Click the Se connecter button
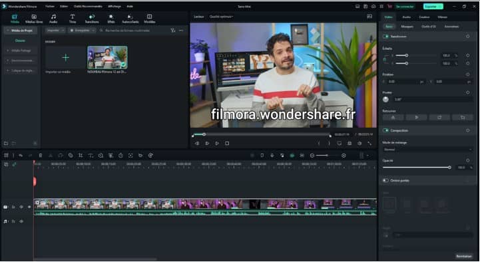This screenshot has width=480, height=262. click(x=405, y=7)
